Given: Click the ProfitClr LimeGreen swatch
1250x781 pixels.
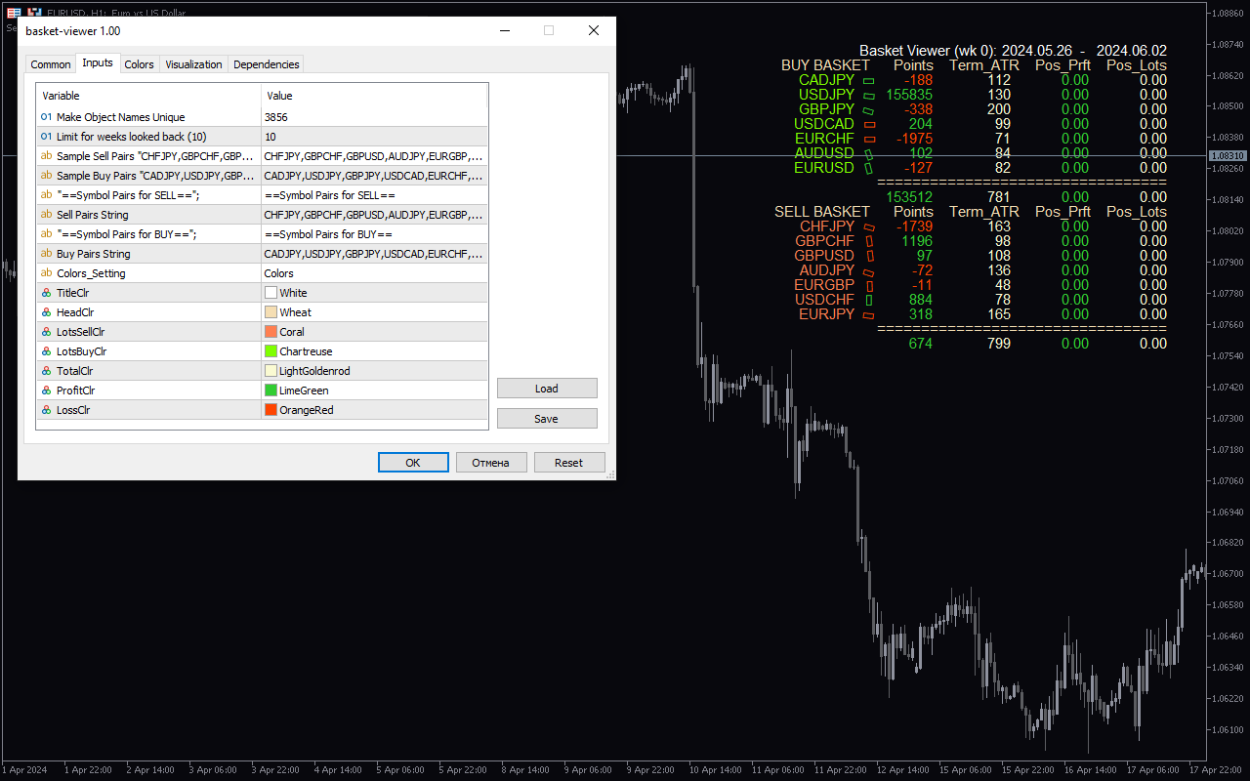Looking at the screenshot, I should tap(271, 390).
